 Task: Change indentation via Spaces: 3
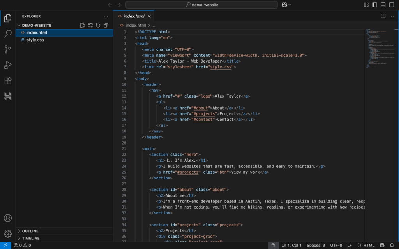[316, 245]
